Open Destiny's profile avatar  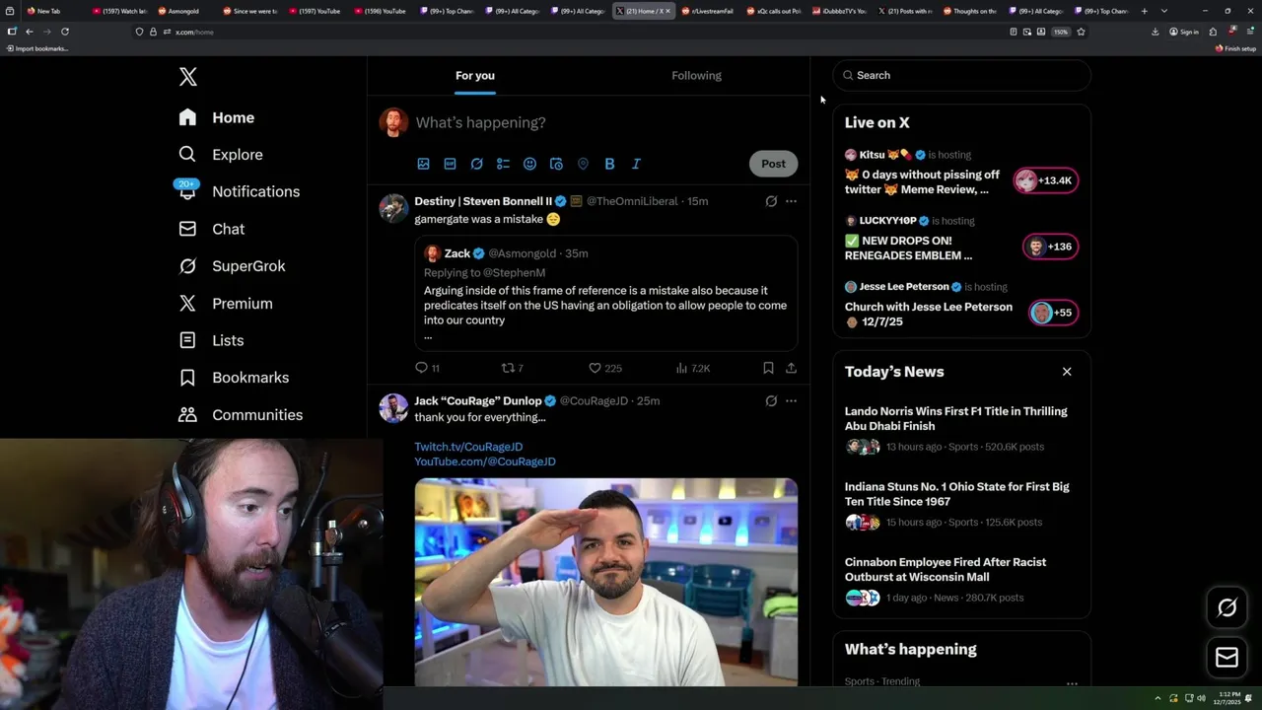393,208
